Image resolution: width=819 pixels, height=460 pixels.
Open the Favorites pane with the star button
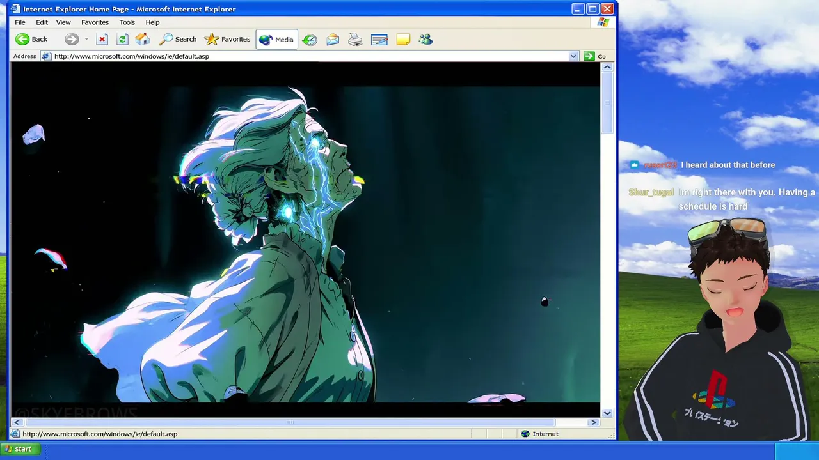227,39
